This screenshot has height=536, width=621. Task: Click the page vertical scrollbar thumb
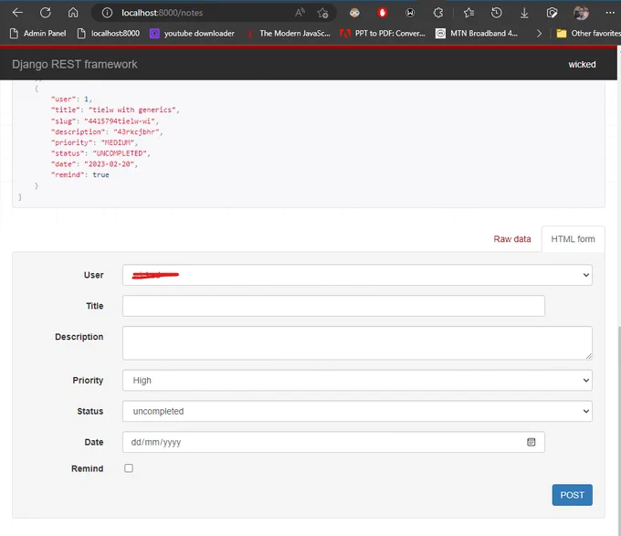point(619,429)
